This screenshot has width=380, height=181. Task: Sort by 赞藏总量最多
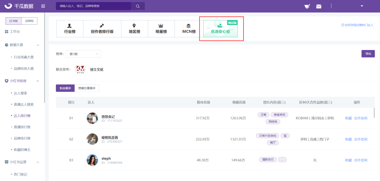pos(87,88)
